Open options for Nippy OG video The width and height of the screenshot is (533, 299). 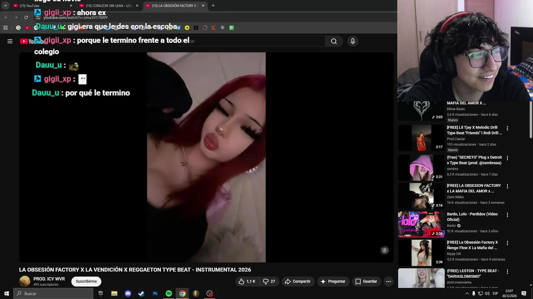tap(507, 243)
